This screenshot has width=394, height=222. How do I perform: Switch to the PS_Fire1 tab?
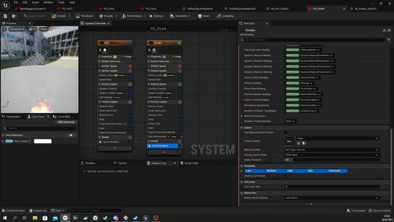point(67,9)
